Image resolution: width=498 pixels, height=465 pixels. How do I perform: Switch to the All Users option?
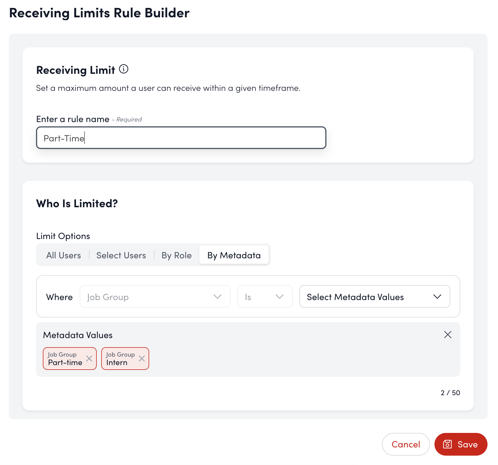pyautogui.click(x=64, y=255)
